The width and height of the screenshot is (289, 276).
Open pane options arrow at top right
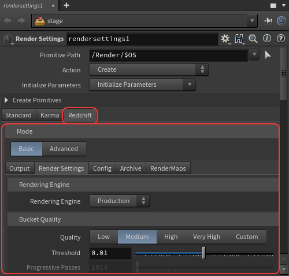(284, 5)
